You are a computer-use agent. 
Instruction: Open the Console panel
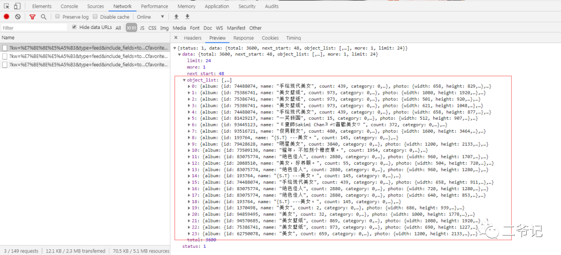tap(70, 6)
